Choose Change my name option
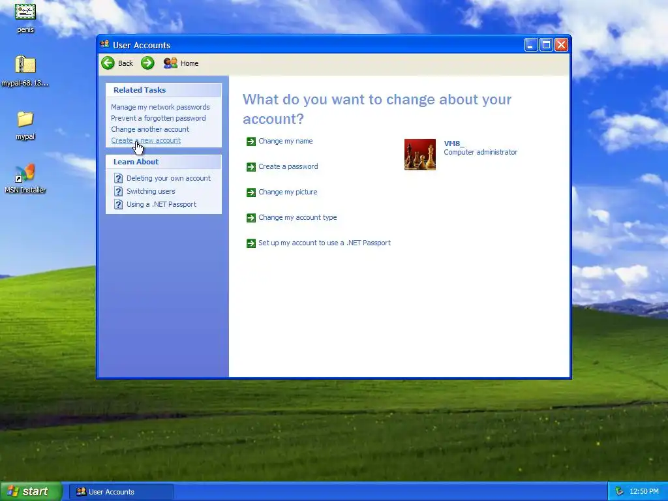 click(286, 141)
